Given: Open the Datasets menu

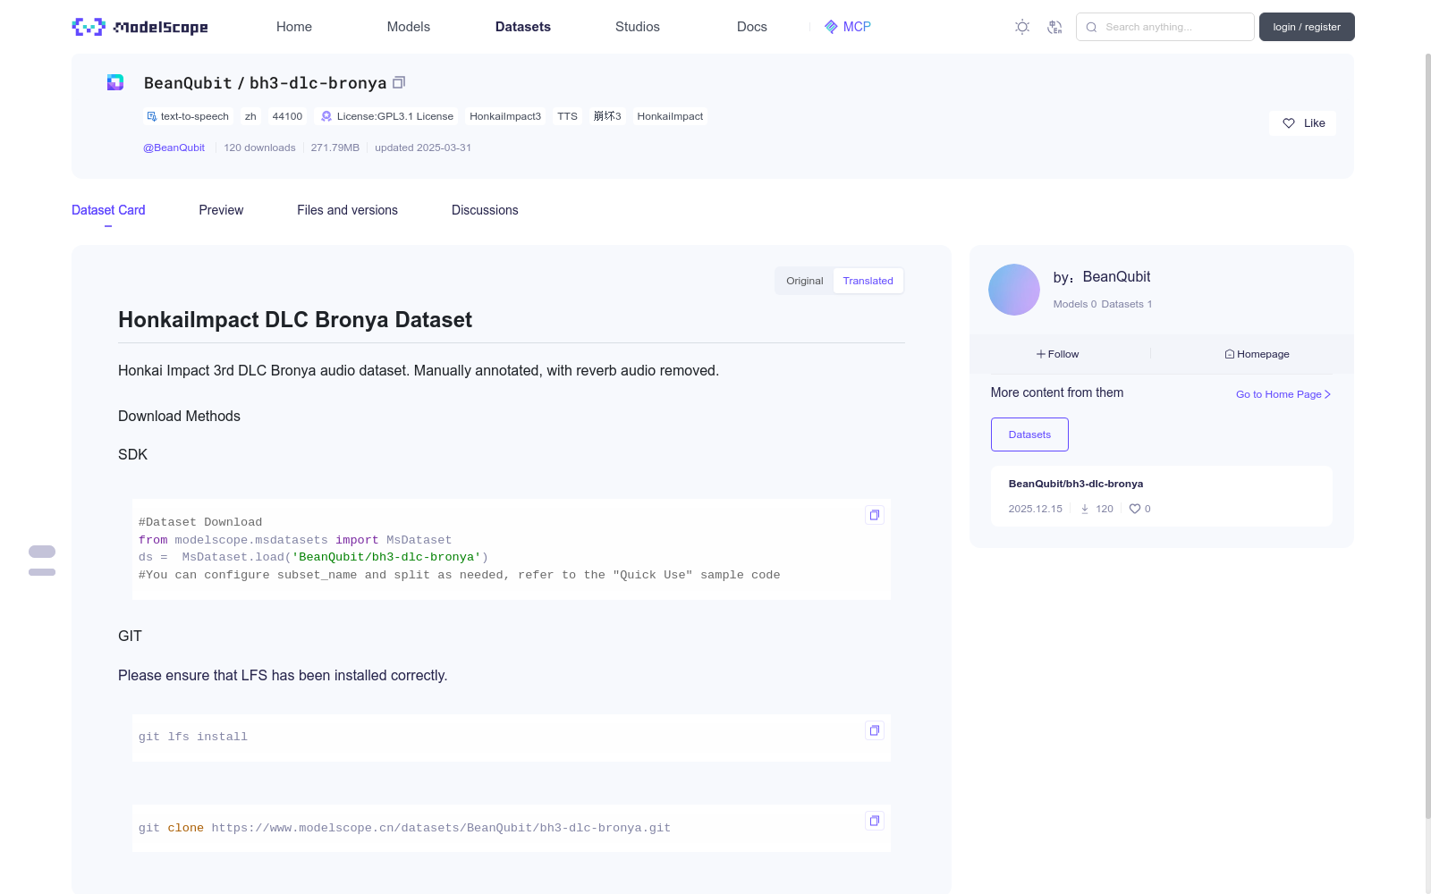Looking at the screenshot, I should tap(523, 27).
